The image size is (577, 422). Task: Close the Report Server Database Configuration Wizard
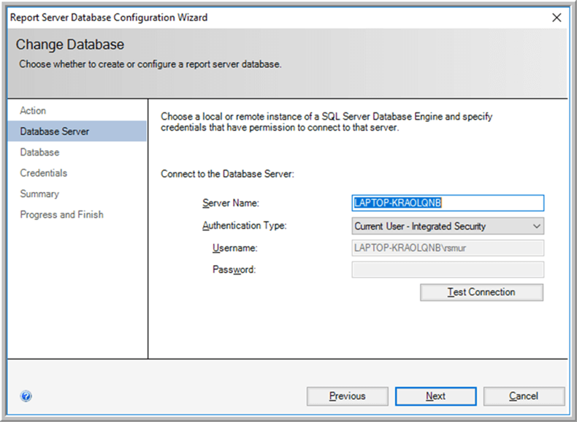click(x=557, y=18)
